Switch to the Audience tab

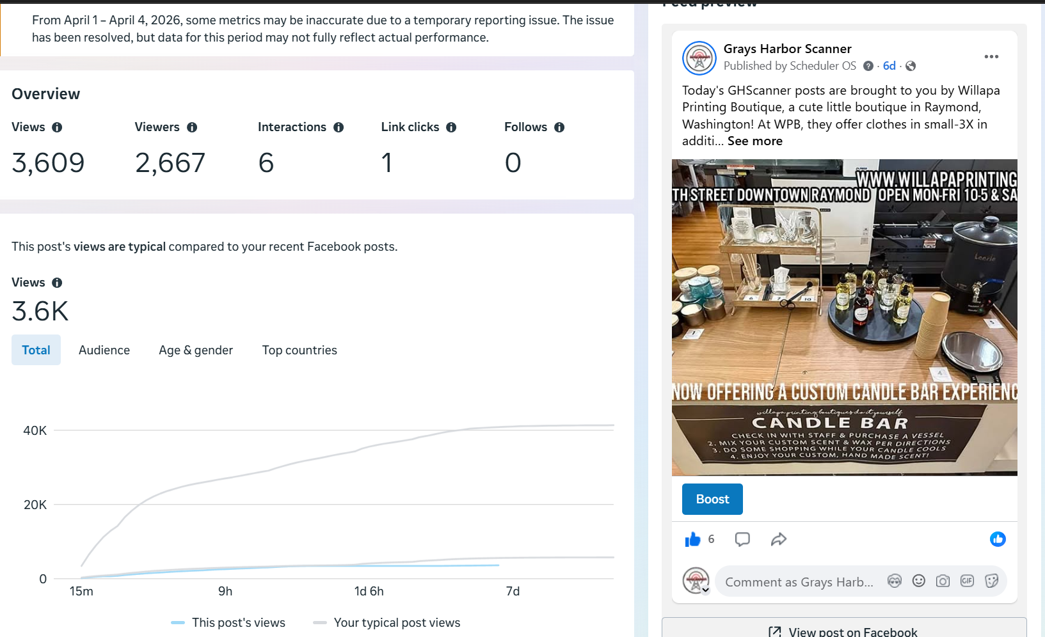104,350
